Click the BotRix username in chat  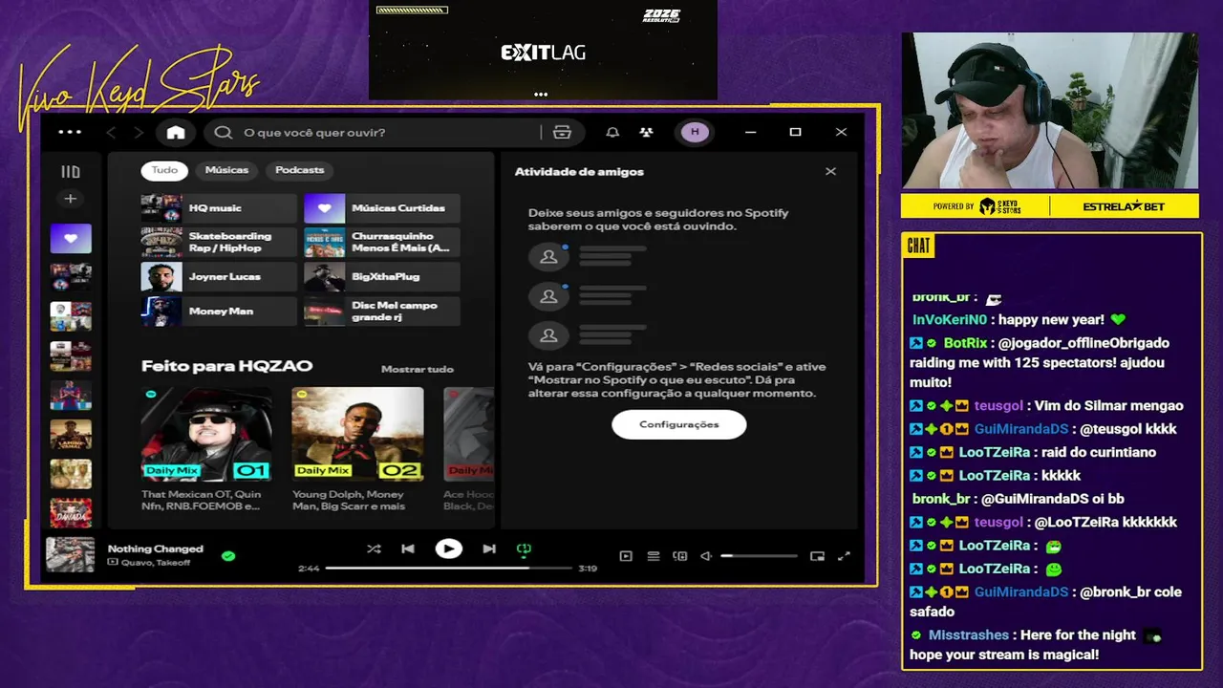(x=965, y=343)
